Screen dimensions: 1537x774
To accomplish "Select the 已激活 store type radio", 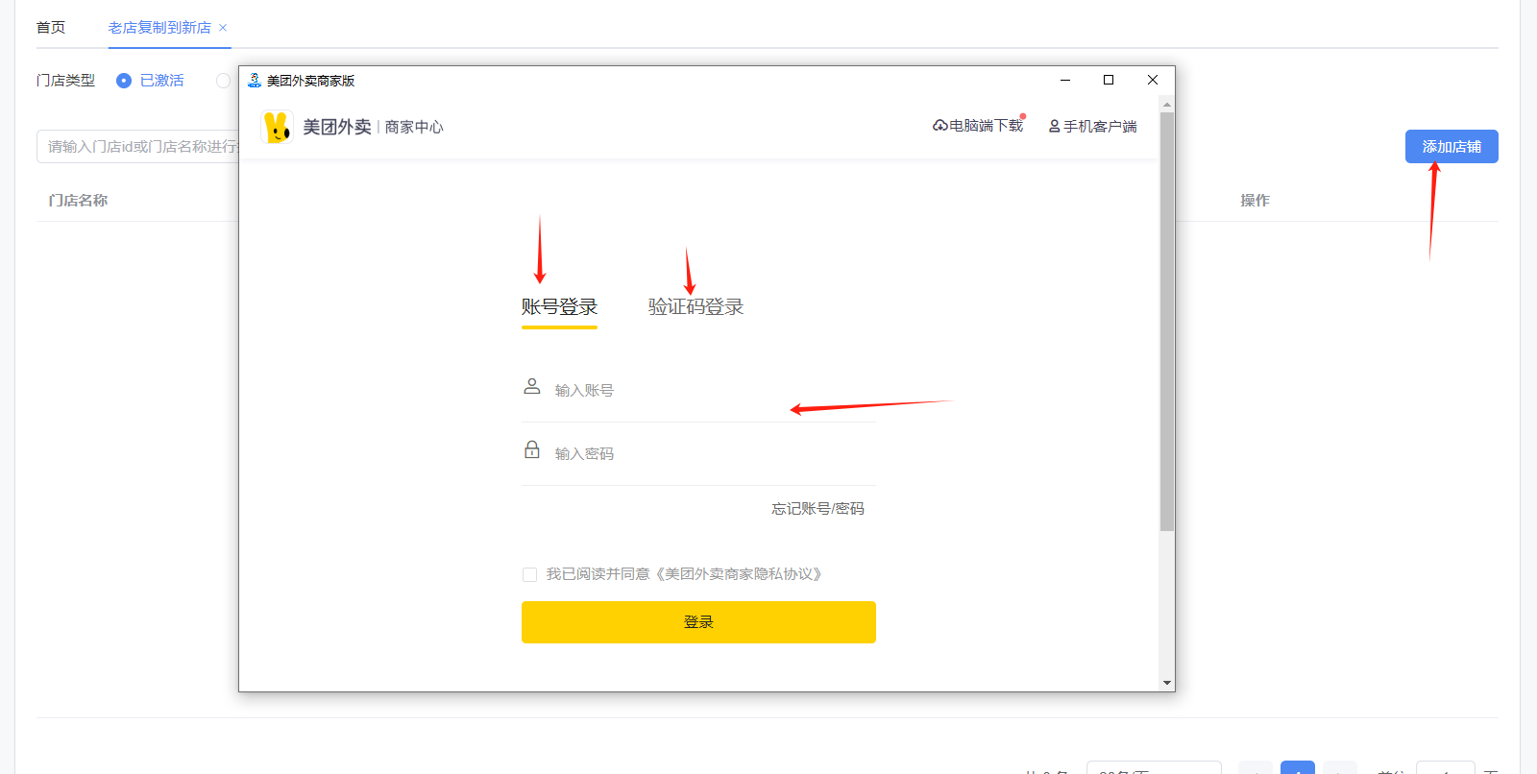I will [124, 81].
